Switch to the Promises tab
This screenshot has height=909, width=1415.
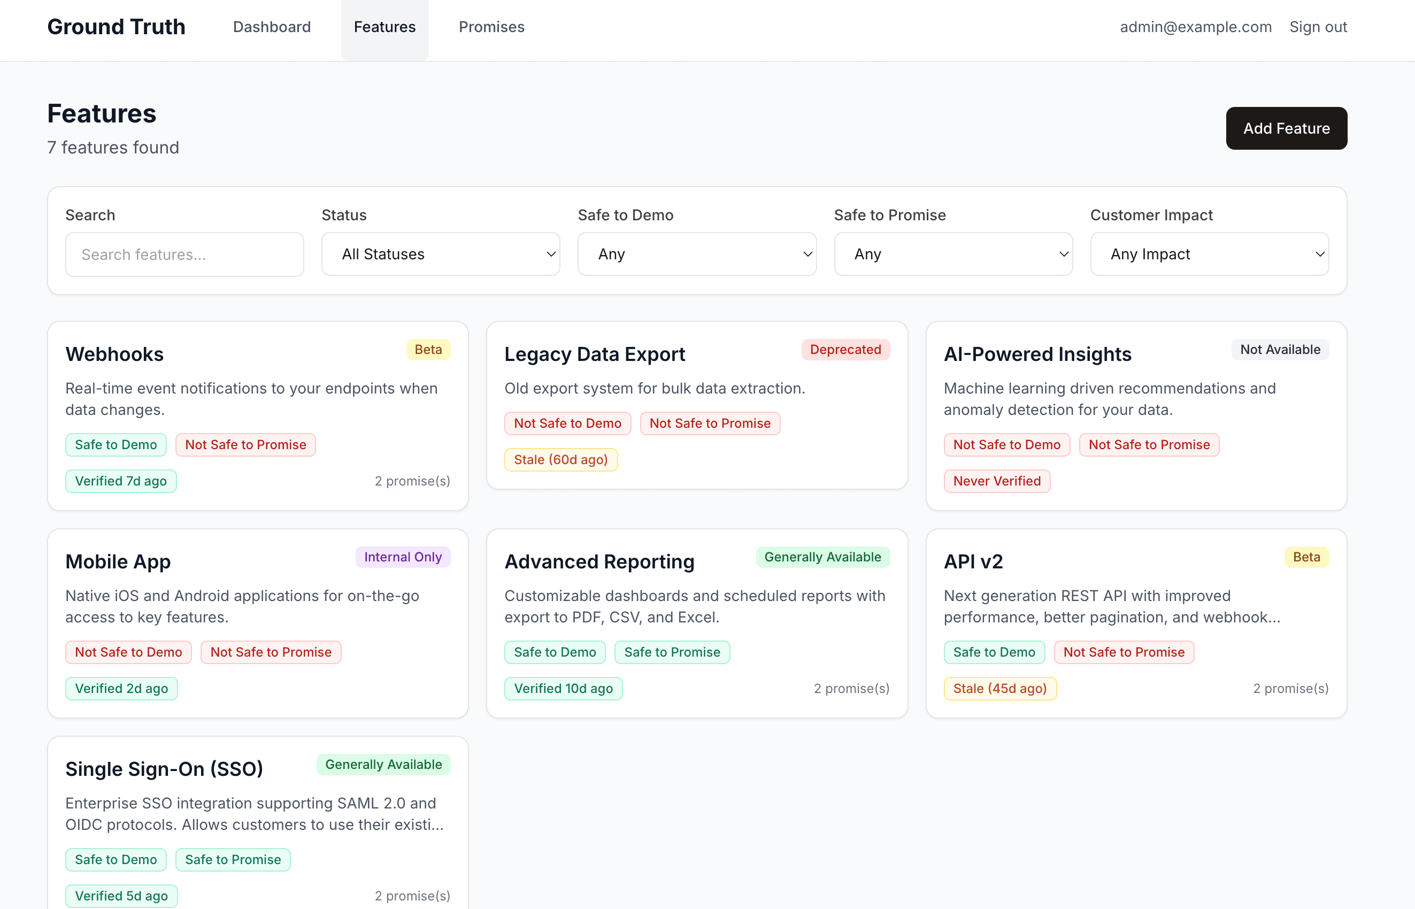[x=491, y=27]
